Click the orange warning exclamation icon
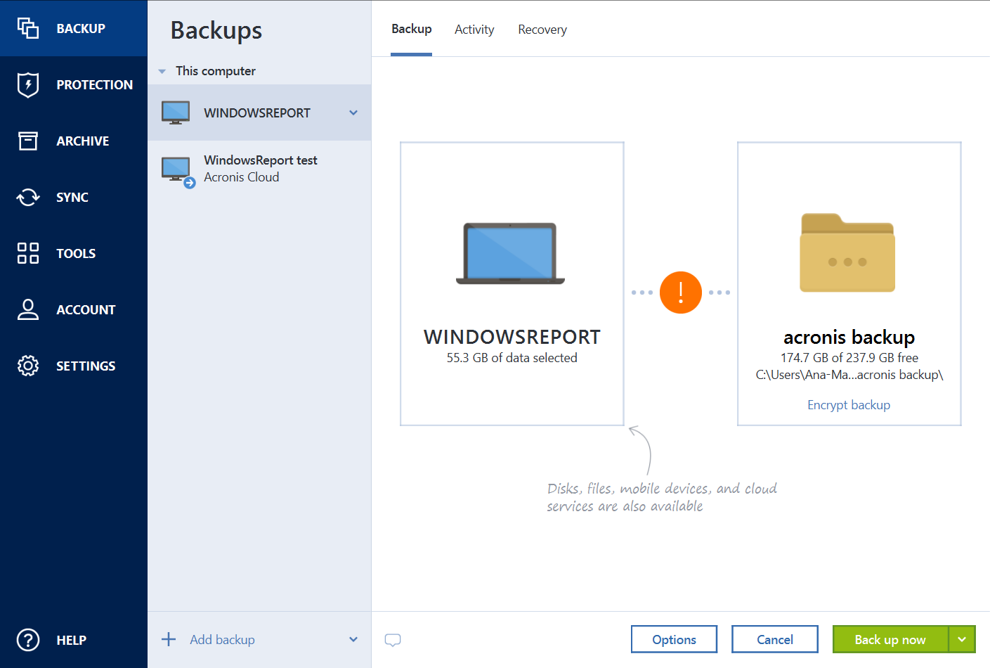The image size is (990, 668). (x=681, y=293)
